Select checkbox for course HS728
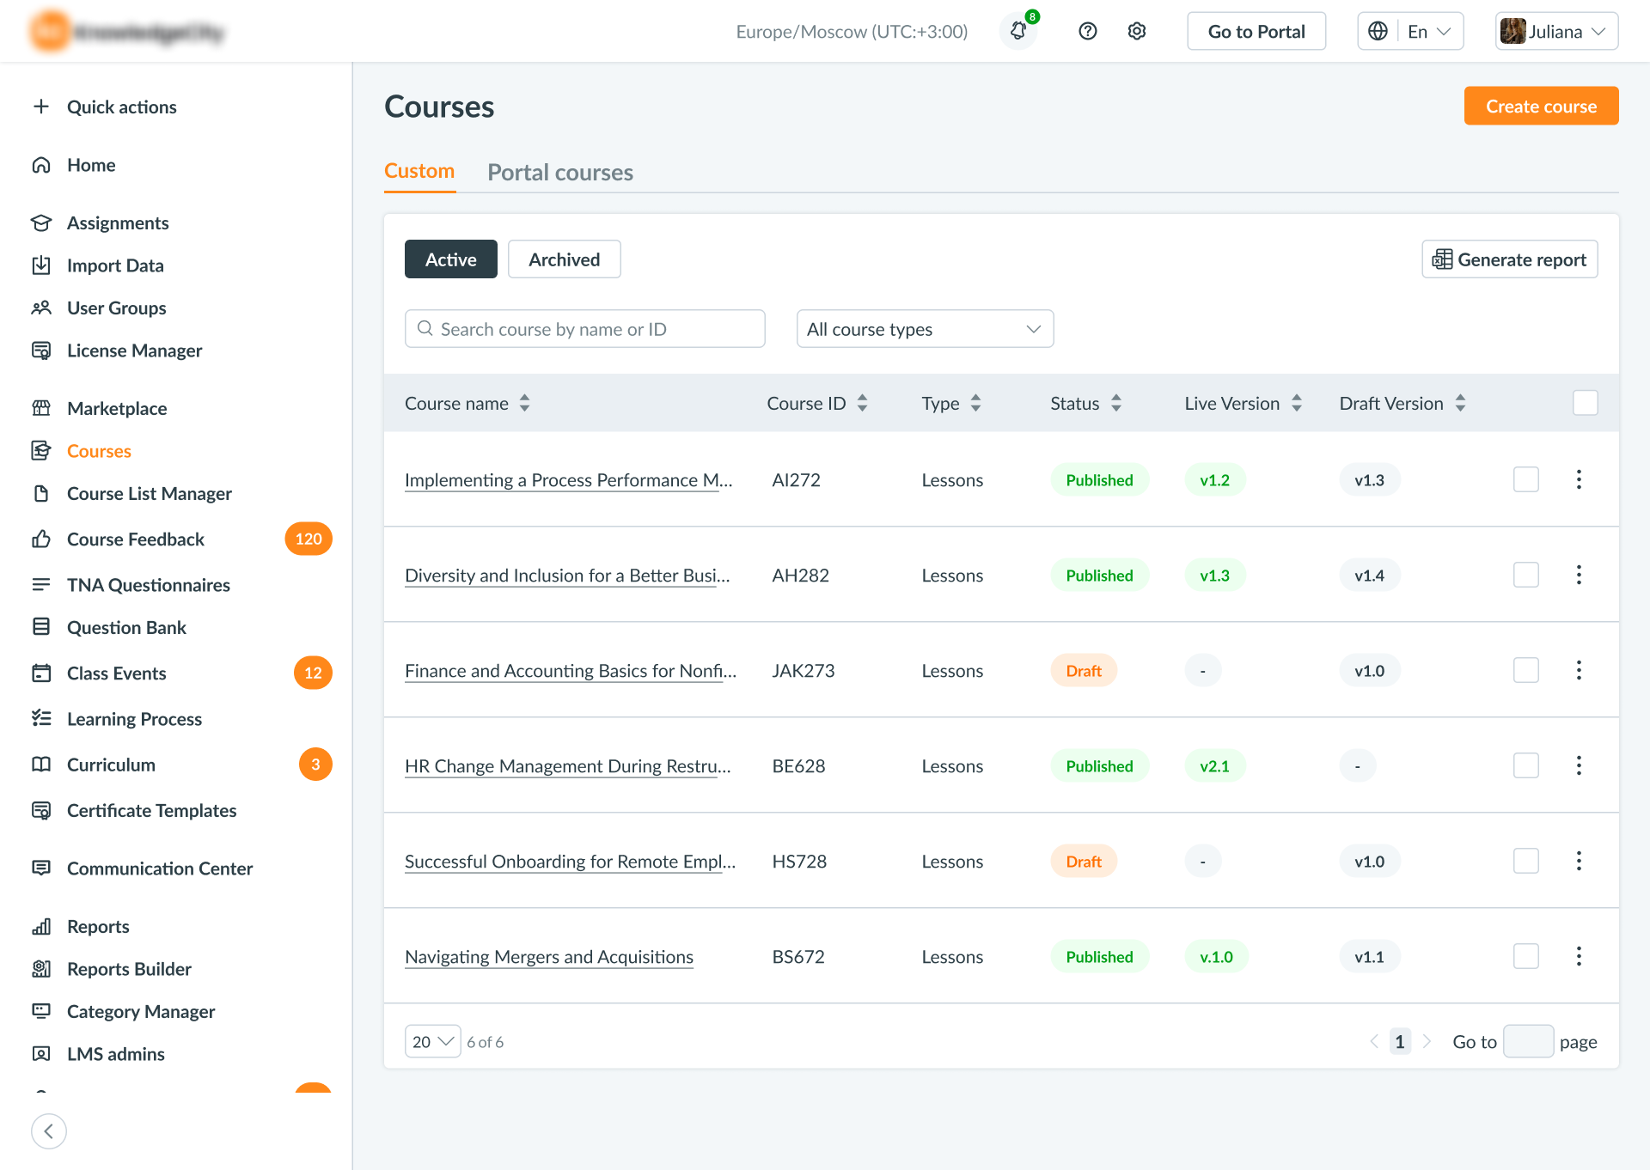This screenshot has height=1170, width=1650. pyautogui.click(x=1526, y=861)
